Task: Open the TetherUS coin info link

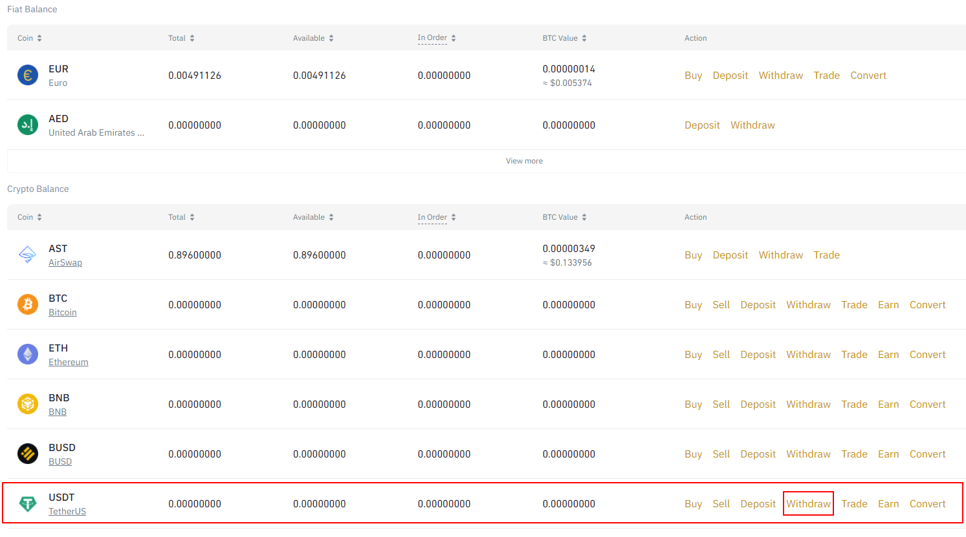Action: (67, 511)
